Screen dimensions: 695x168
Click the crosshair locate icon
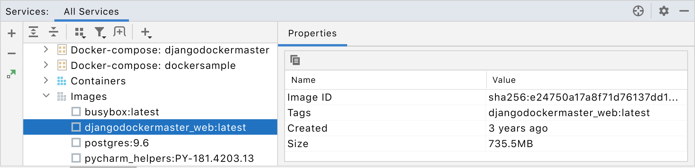(638, 11)
